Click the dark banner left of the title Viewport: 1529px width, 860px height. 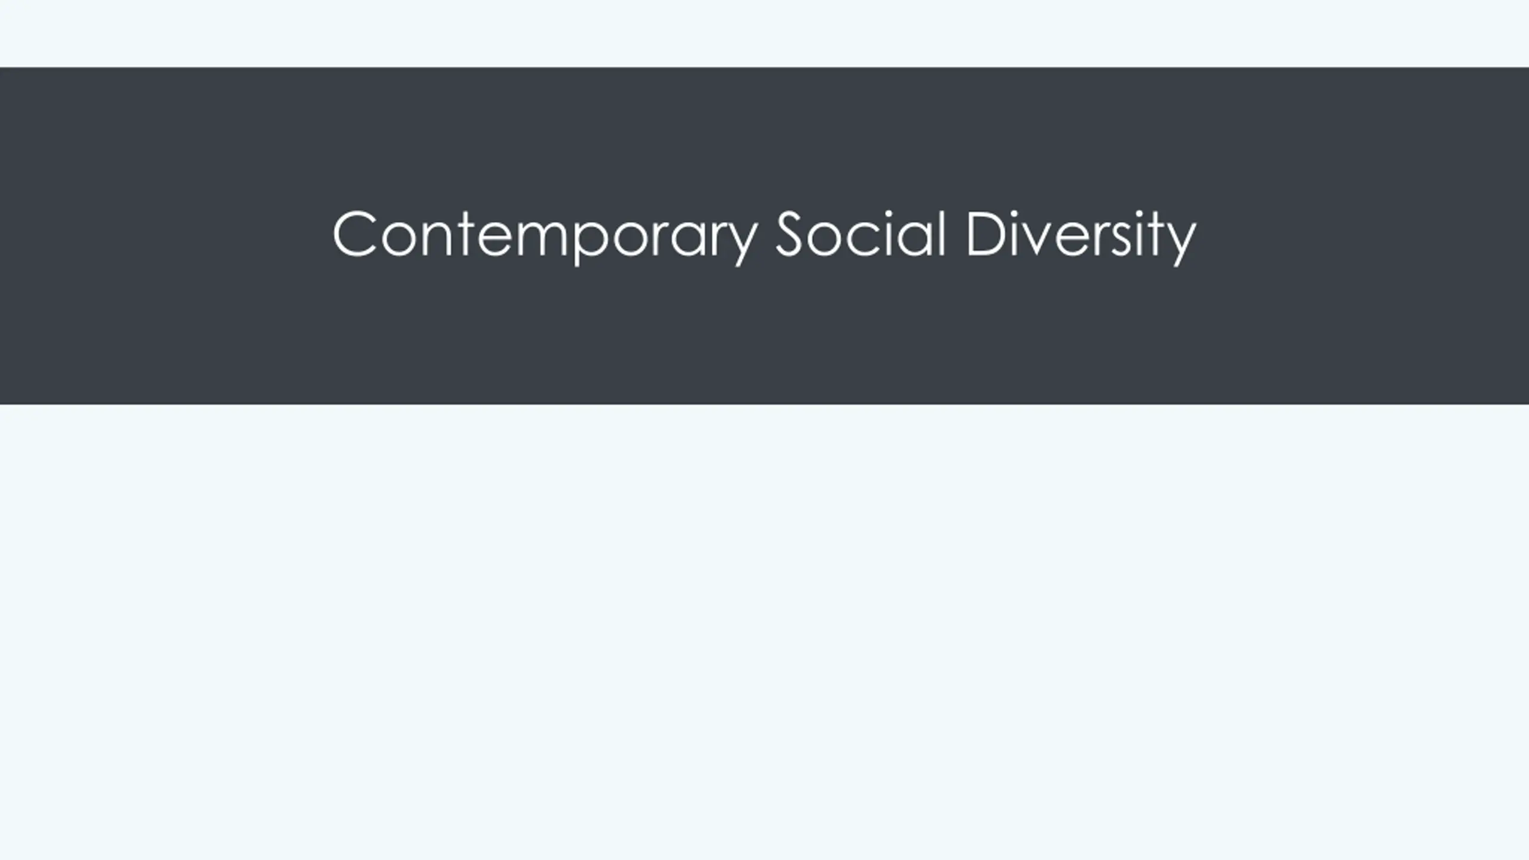click(x=165, y=235)
